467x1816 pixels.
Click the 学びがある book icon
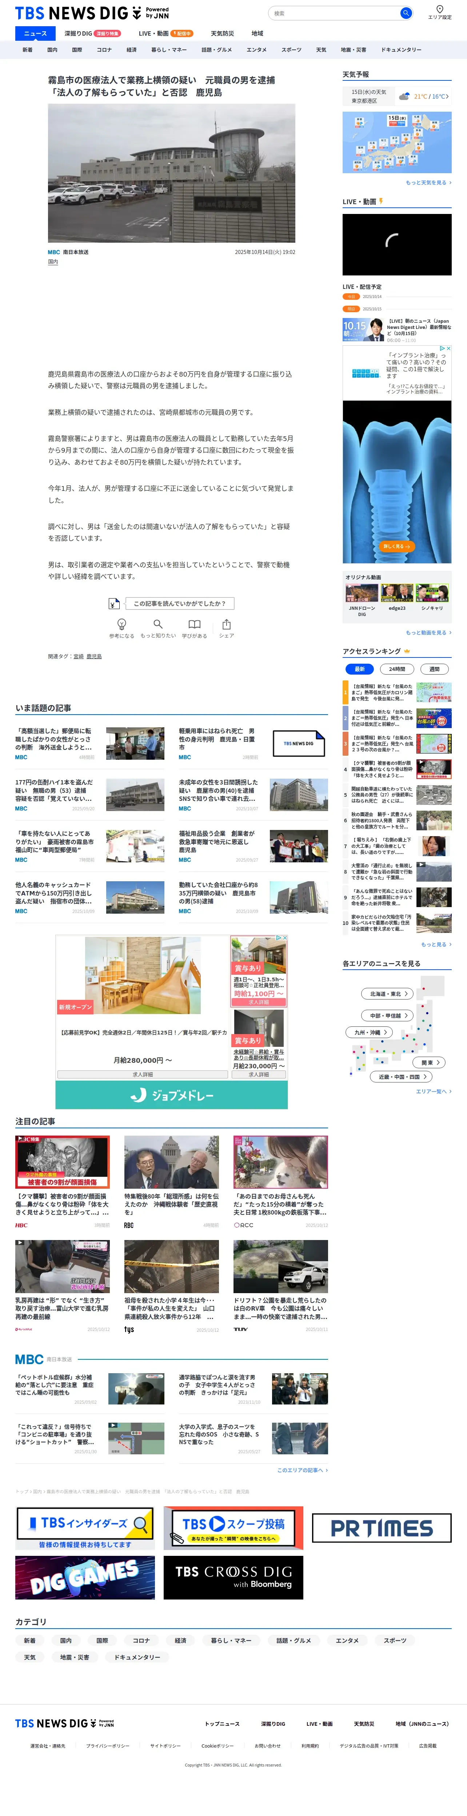click(x=195, y=624)
